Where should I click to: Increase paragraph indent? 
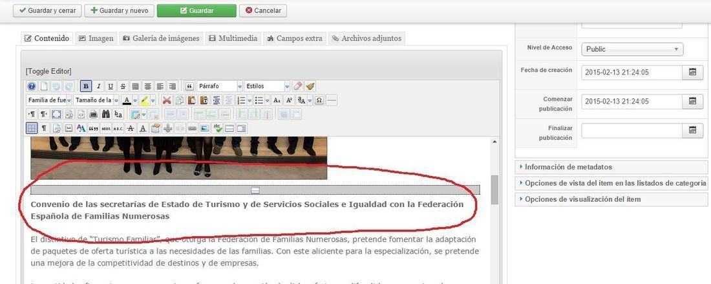217,101
